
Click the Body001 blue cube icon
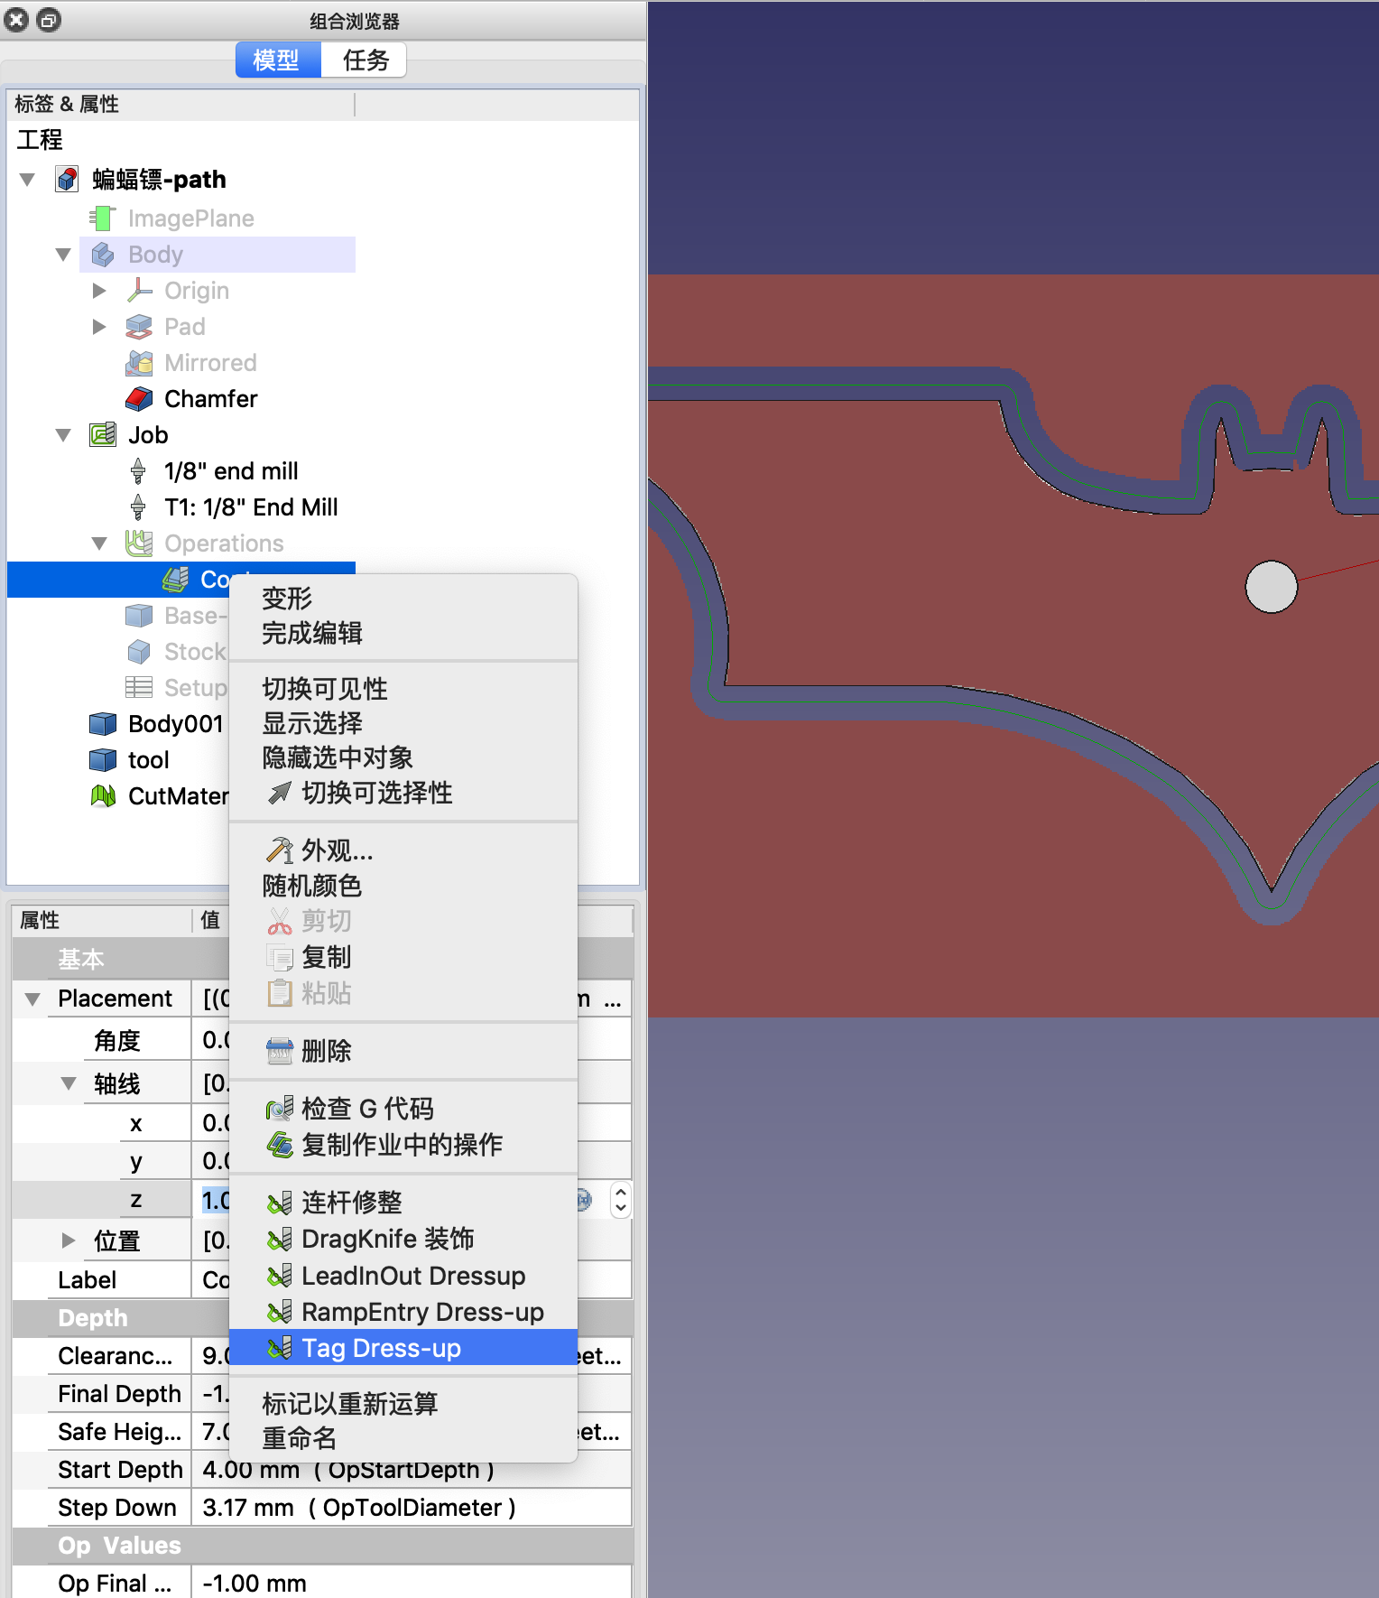pyautogui.click(x=103, y=723)
